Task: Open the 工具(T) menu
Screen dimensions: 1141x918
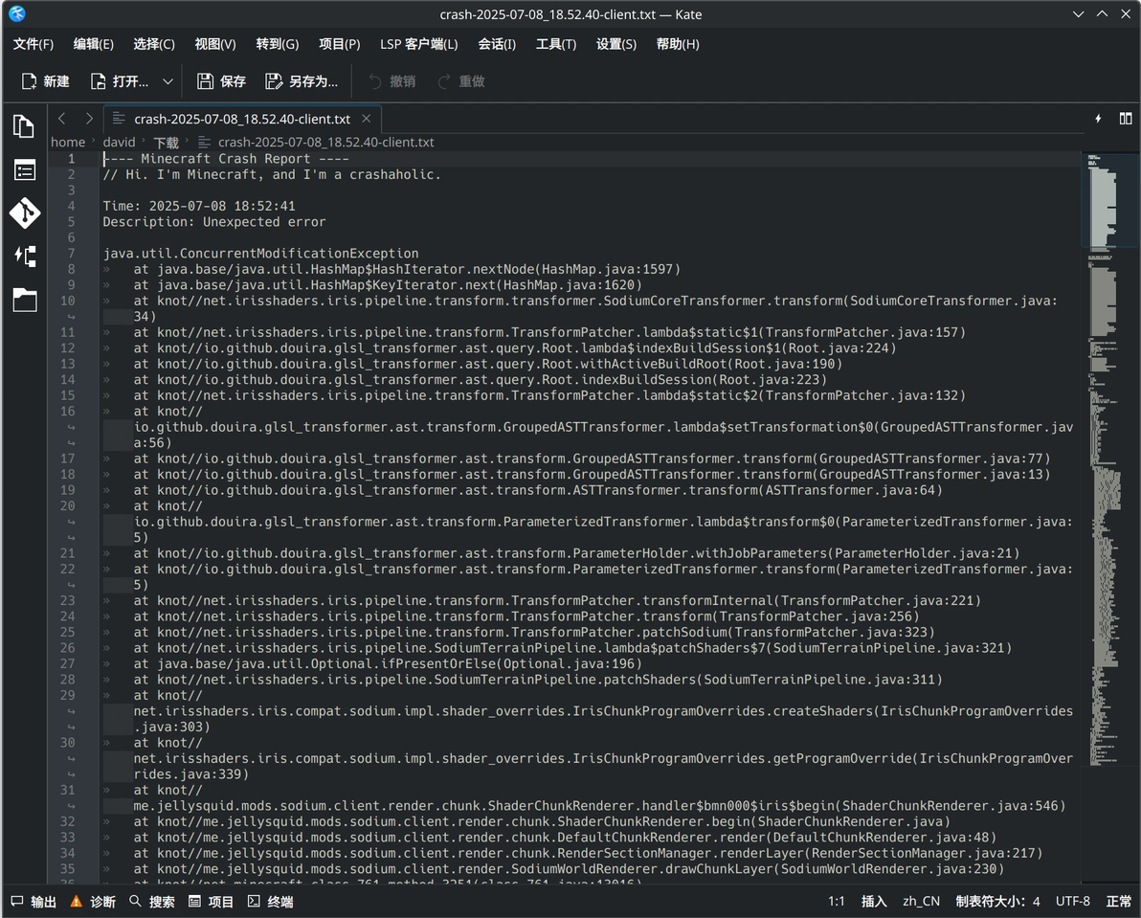Action: coord(556,44)
